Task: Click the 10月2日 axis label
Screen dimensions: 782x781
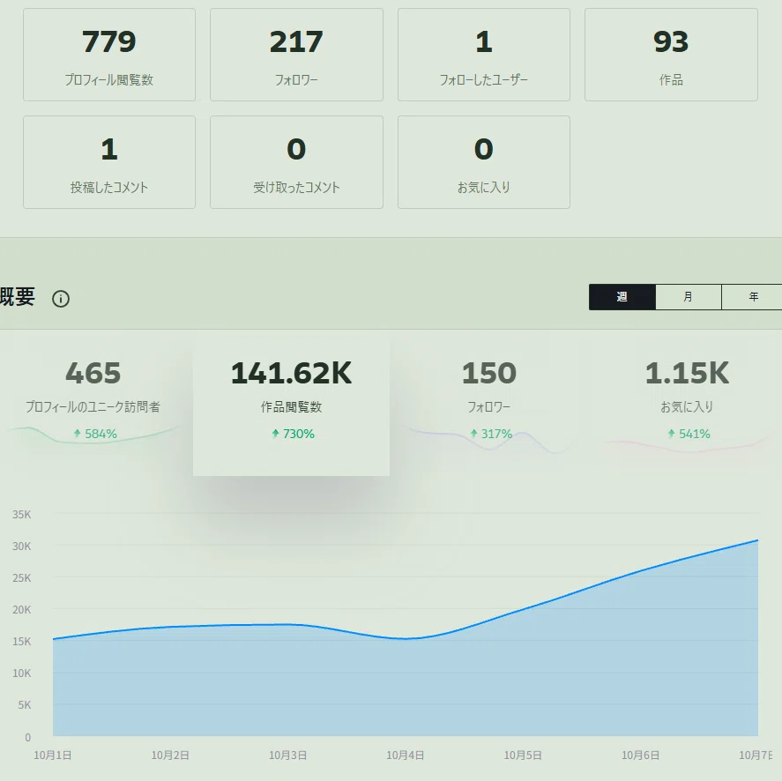Action: click(x=170, y=755)
